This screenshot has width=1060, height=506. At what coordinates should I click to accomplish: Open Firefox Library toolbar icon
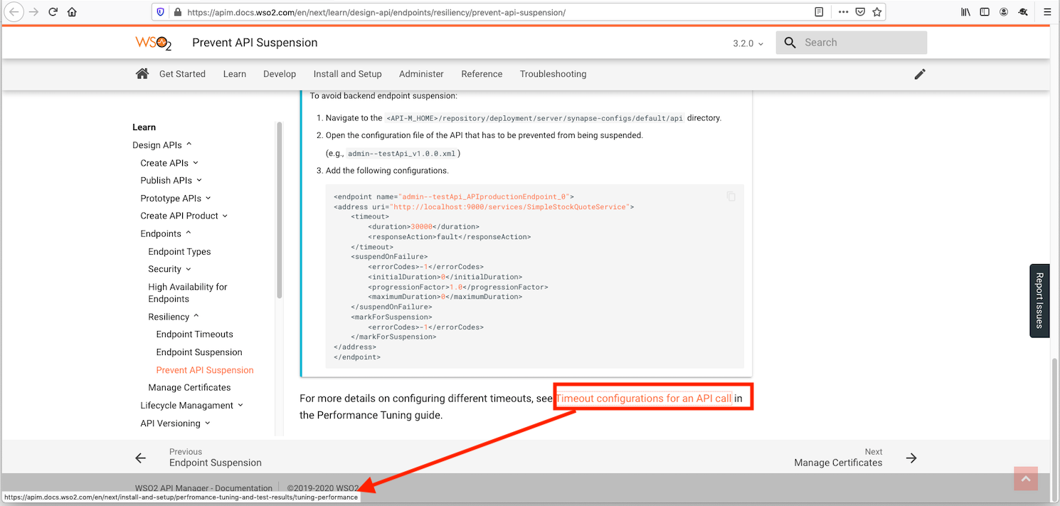[965, 11]
